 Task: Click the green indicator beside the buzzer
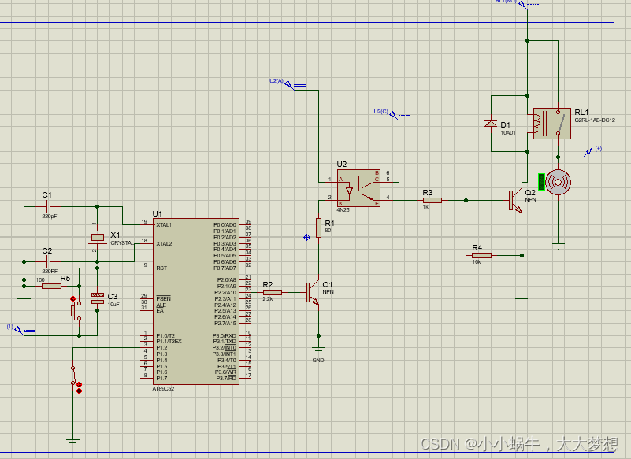click(542, 182)
